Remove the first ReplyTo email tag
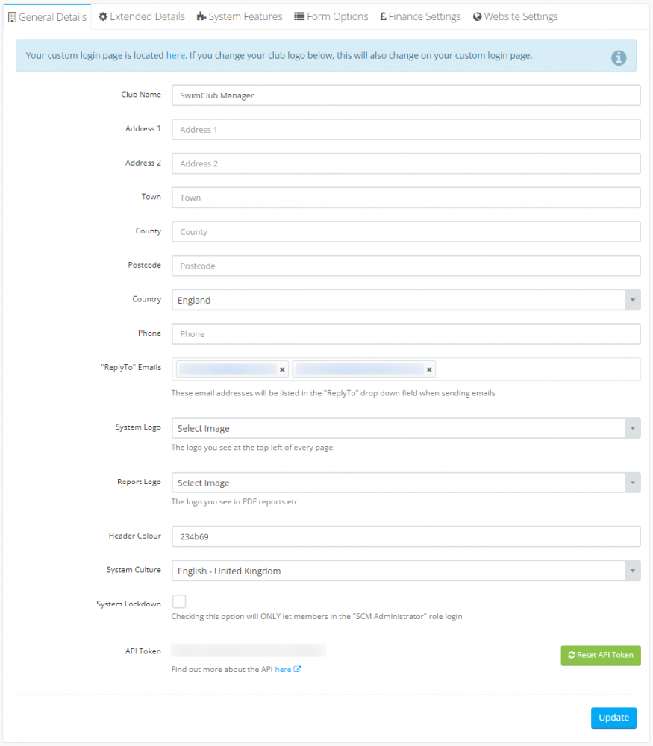 282,369
